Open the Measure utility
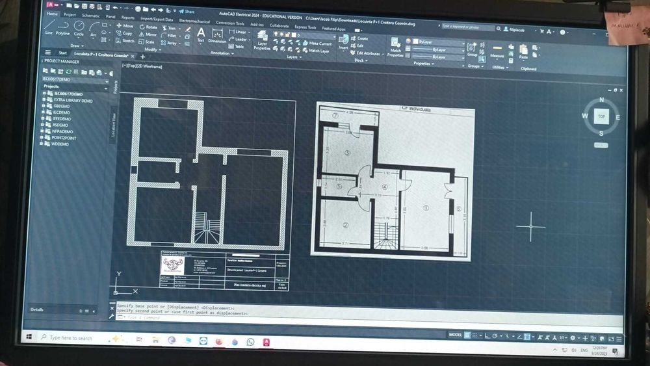This screenshot has width=650, height=366. tap(497, 51)
